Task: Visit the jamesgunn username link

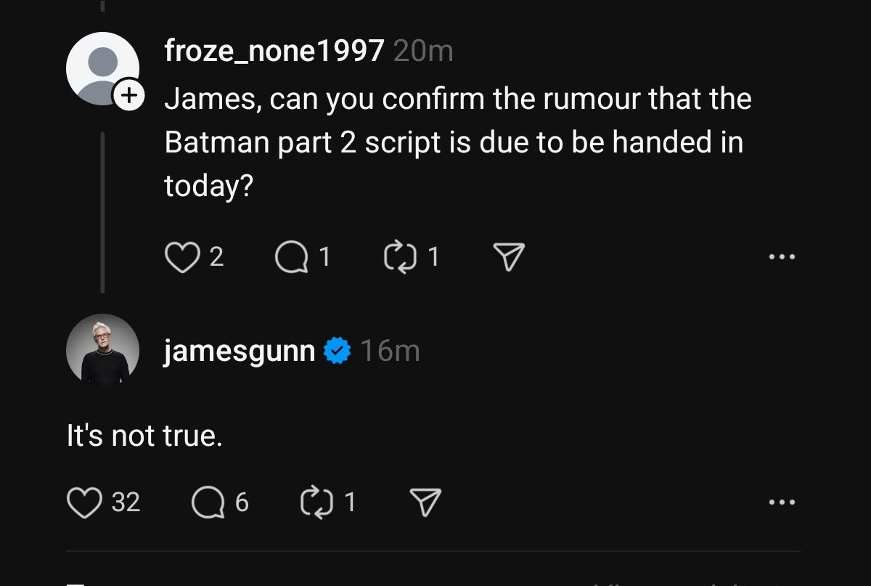Action: click(x=240, y=351)
